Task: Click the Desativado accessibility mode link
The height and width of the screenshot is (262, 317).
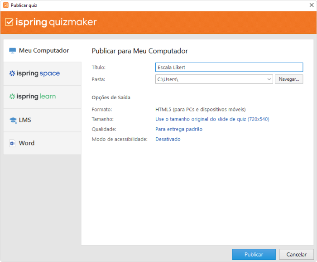Action: click(x=168, y=139)
